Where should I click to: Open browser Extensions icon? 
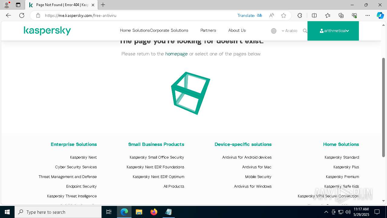(300, 15)
